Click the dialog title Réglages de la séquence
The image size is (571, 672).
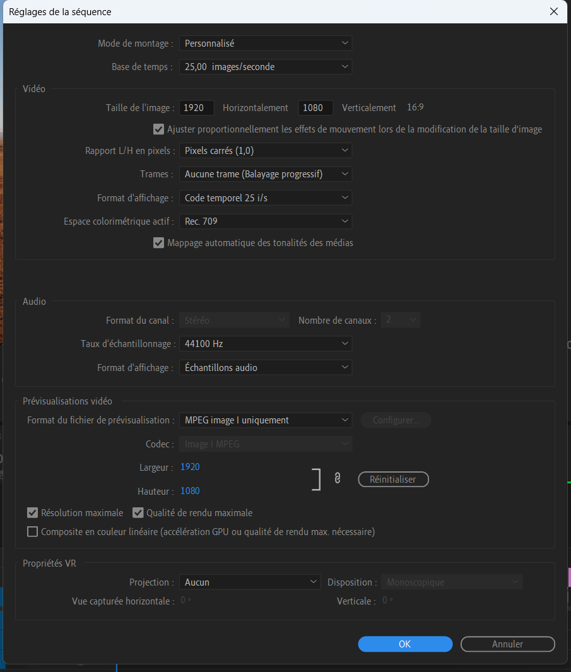click(60, 12)
